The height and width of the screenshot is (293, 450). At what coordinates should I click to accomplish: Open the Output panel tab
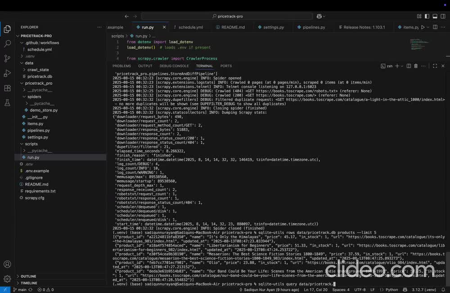145,66
